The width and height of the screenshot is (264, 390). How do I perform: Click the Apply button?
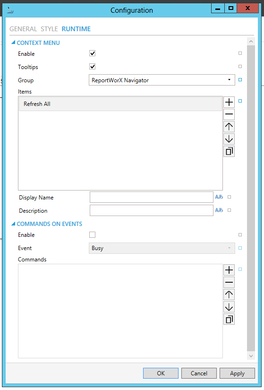click(x=237, y=373)
